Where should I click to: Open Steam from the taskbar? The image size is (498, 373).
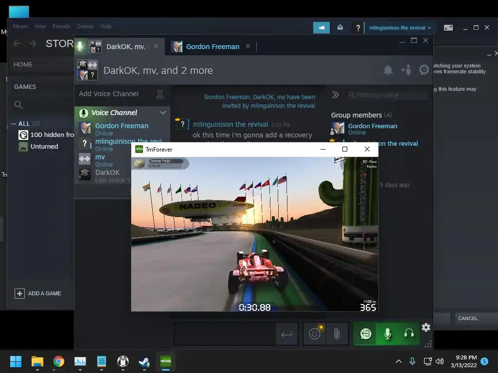pos(144,361)
